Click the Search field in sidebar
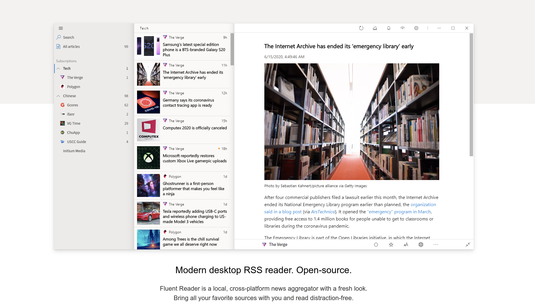The image size is (535, 305). click(94, 37)
